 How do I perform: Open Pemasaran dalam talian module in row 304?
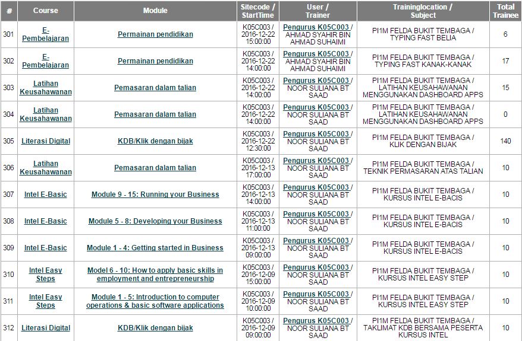click(x=155, y=114)
